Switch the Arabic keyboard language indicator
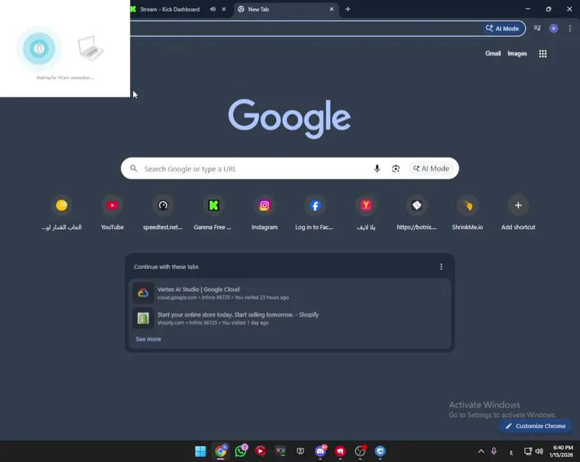The image size is (580, 462). (511, 452)
